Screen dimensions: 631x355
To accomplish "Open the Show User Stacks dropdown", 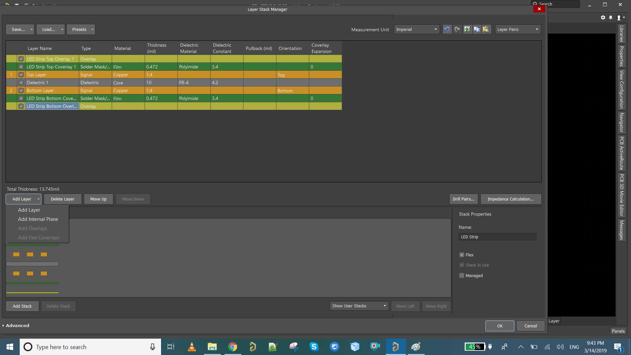I will click(359, 306).
